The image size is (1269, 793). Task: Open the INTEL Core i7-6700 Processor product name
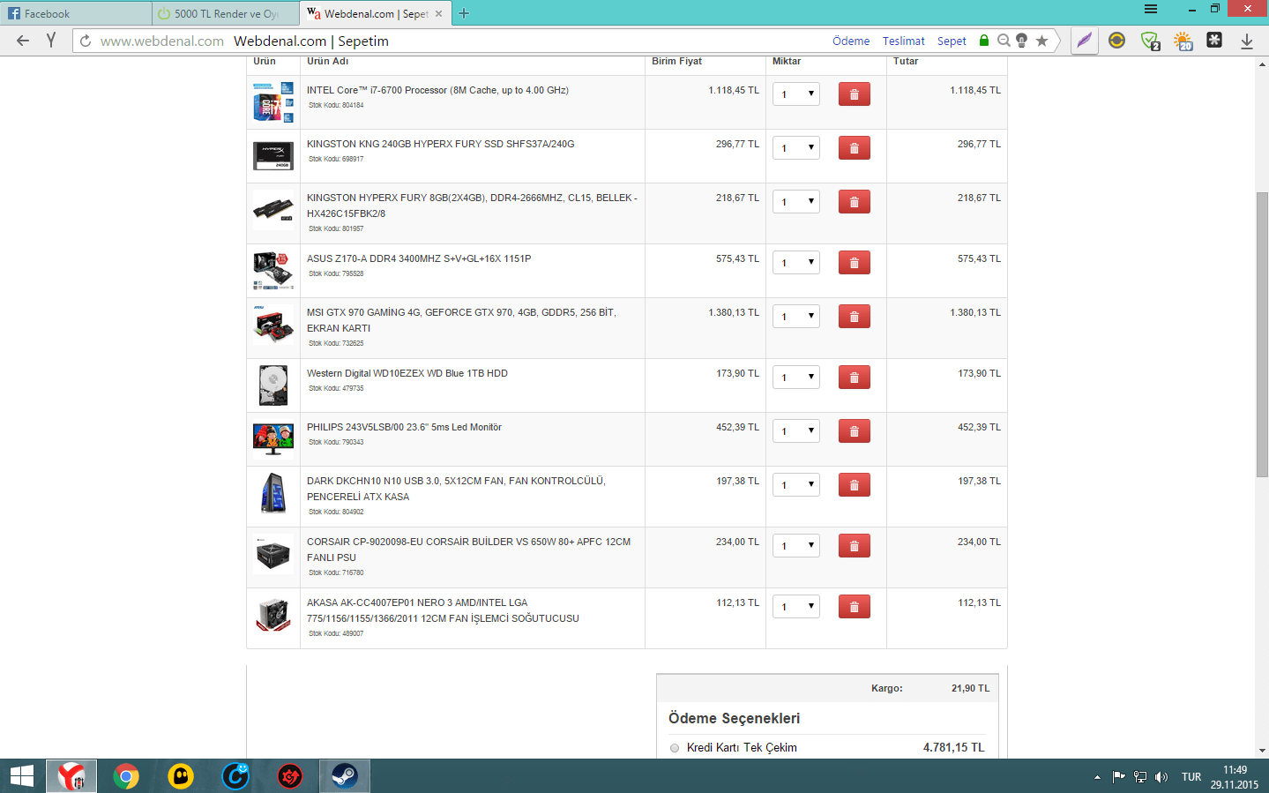pos(437,90)
